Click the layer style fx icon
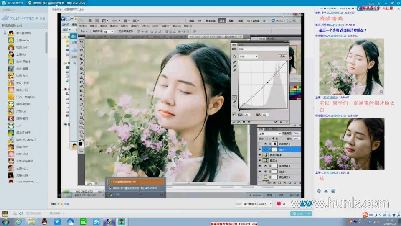 [x=274, y=183]
